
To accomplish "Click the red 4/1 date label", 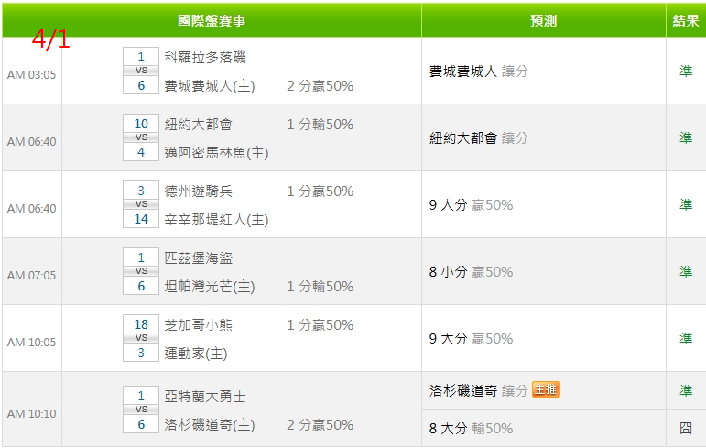I will tap(50, 39).
